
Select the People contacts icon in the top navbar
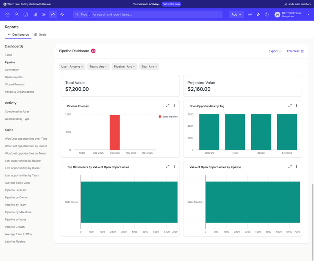pyautogui.click(x=16, y=14)
